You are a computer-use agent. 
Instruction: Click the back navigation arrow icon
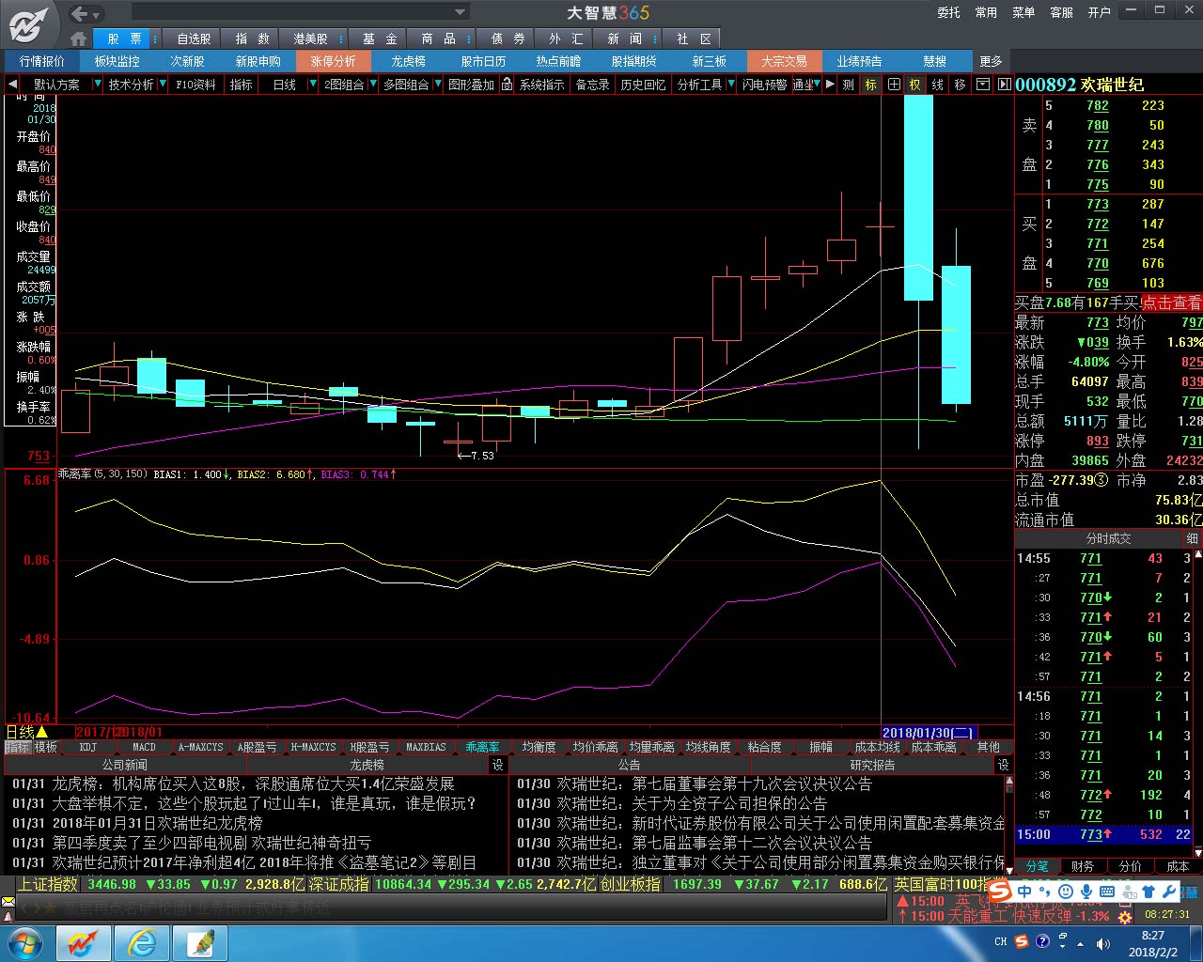[x=81, y=13]
